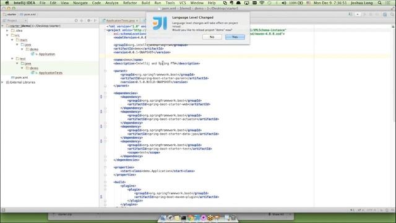Open the File menu
Screen dimensions: 396x223
[x=43, y=2]
